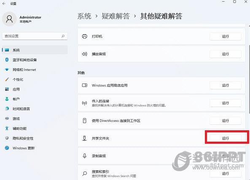The image size is (250, 180).
Task: Click the search magnifier icon in settings search
Action: [x=63, y=36]
